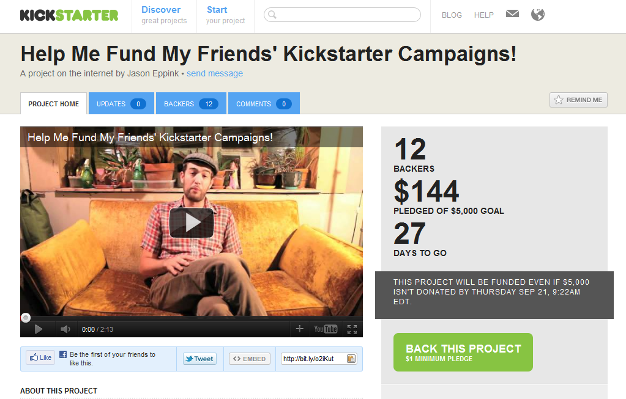
Task: Copy the short link with clipboard icon
Action: (351, 359)
